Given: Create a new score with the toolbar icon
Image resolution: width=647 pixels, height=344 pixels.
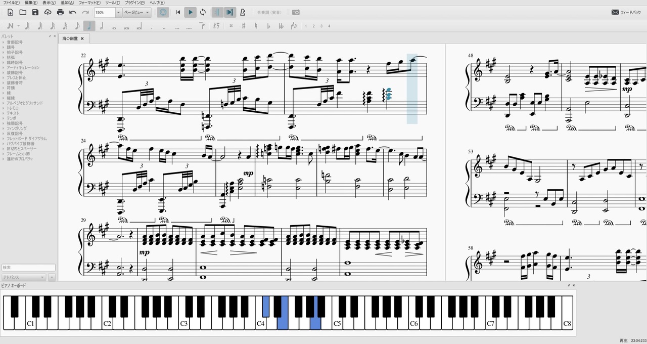Looking at the screenshot, I should coord(10,12).
